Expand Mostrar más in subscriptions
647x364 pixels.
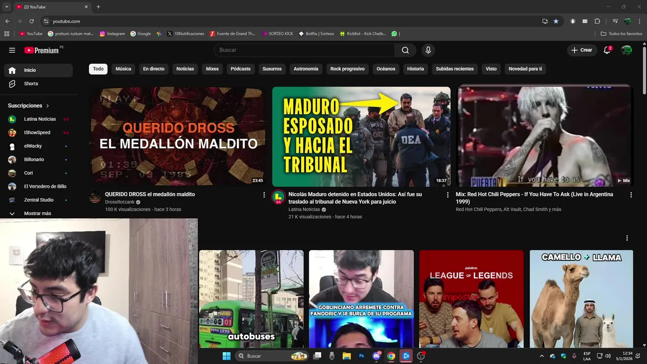coord(38,213)
